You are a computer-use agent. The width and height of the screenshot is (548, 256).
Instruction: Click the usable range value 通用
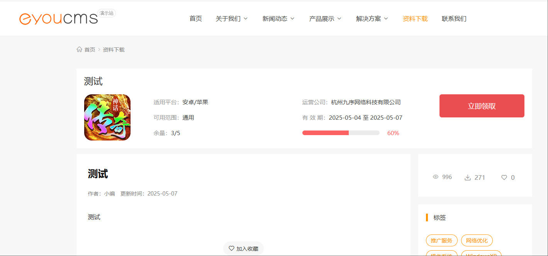coord(188,118)
